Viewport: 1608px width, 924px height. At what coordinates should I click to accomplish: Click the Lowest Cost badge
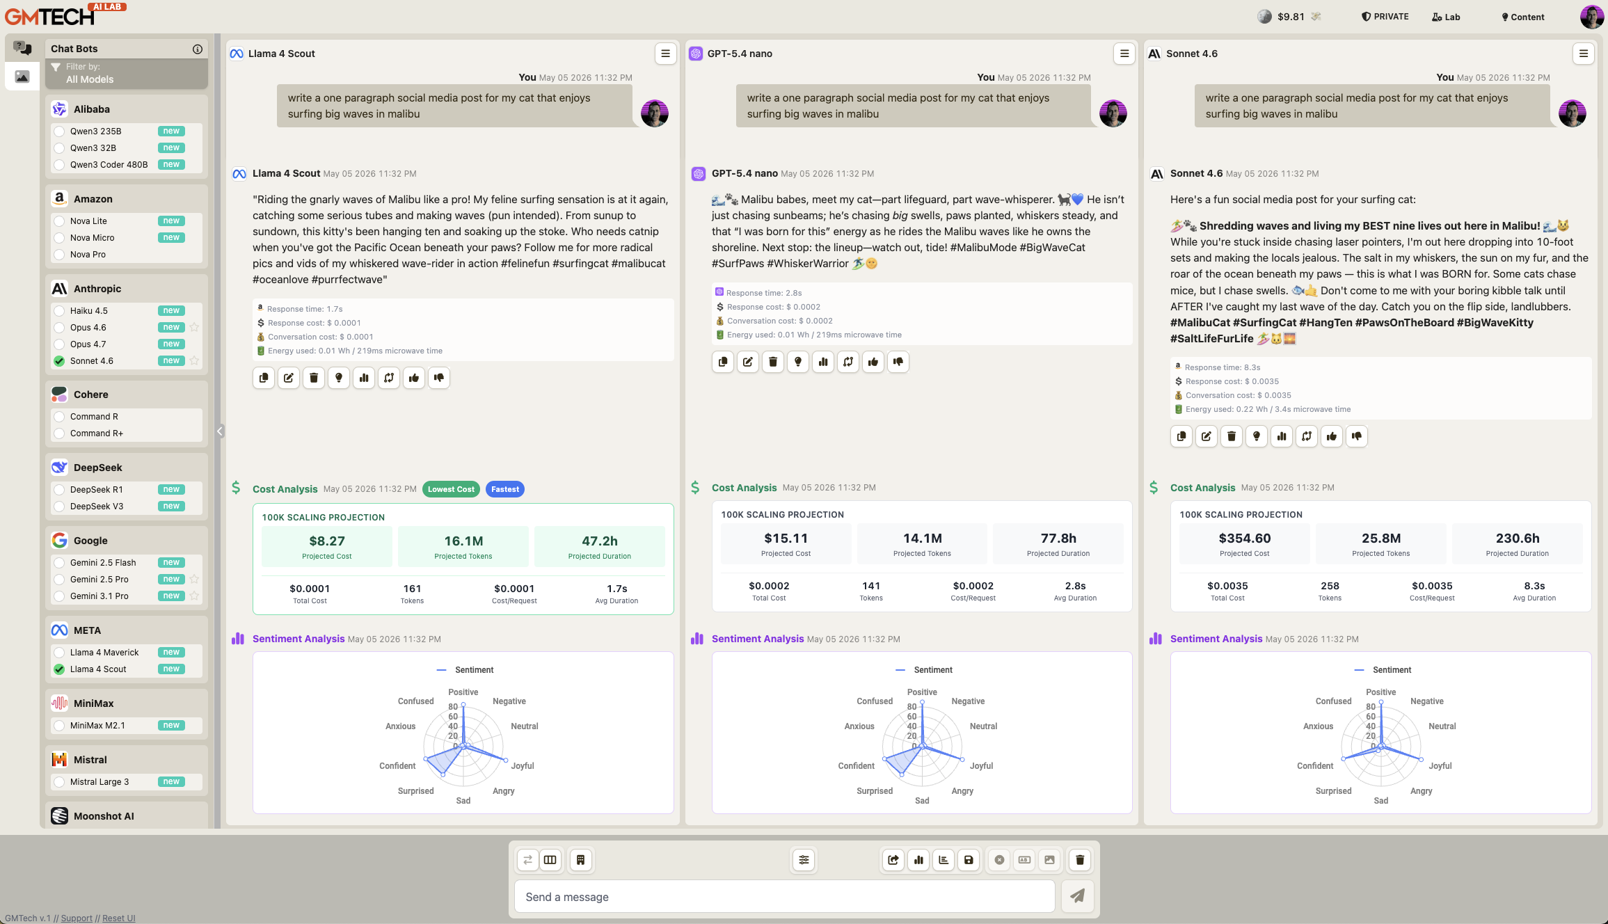tap(451, 489)
